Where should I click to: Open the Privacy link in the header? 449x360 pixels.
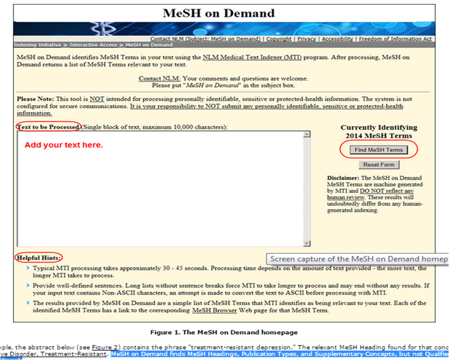(x=307, y=39)
